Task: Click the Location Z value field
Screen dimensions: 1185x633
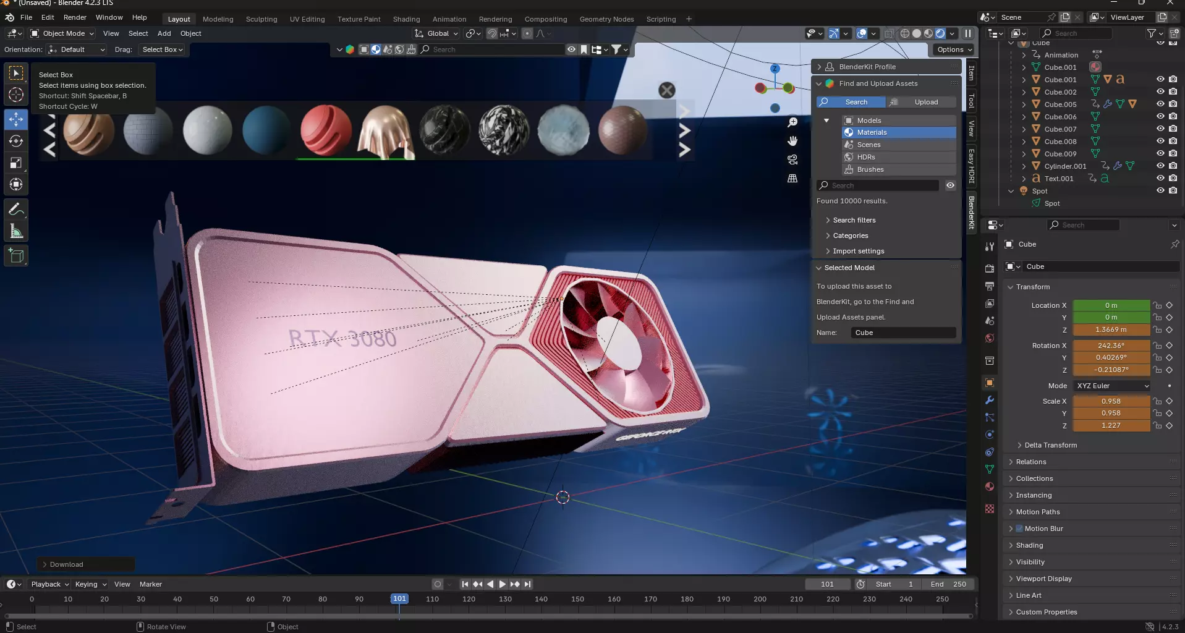Action: (1111, 329)
